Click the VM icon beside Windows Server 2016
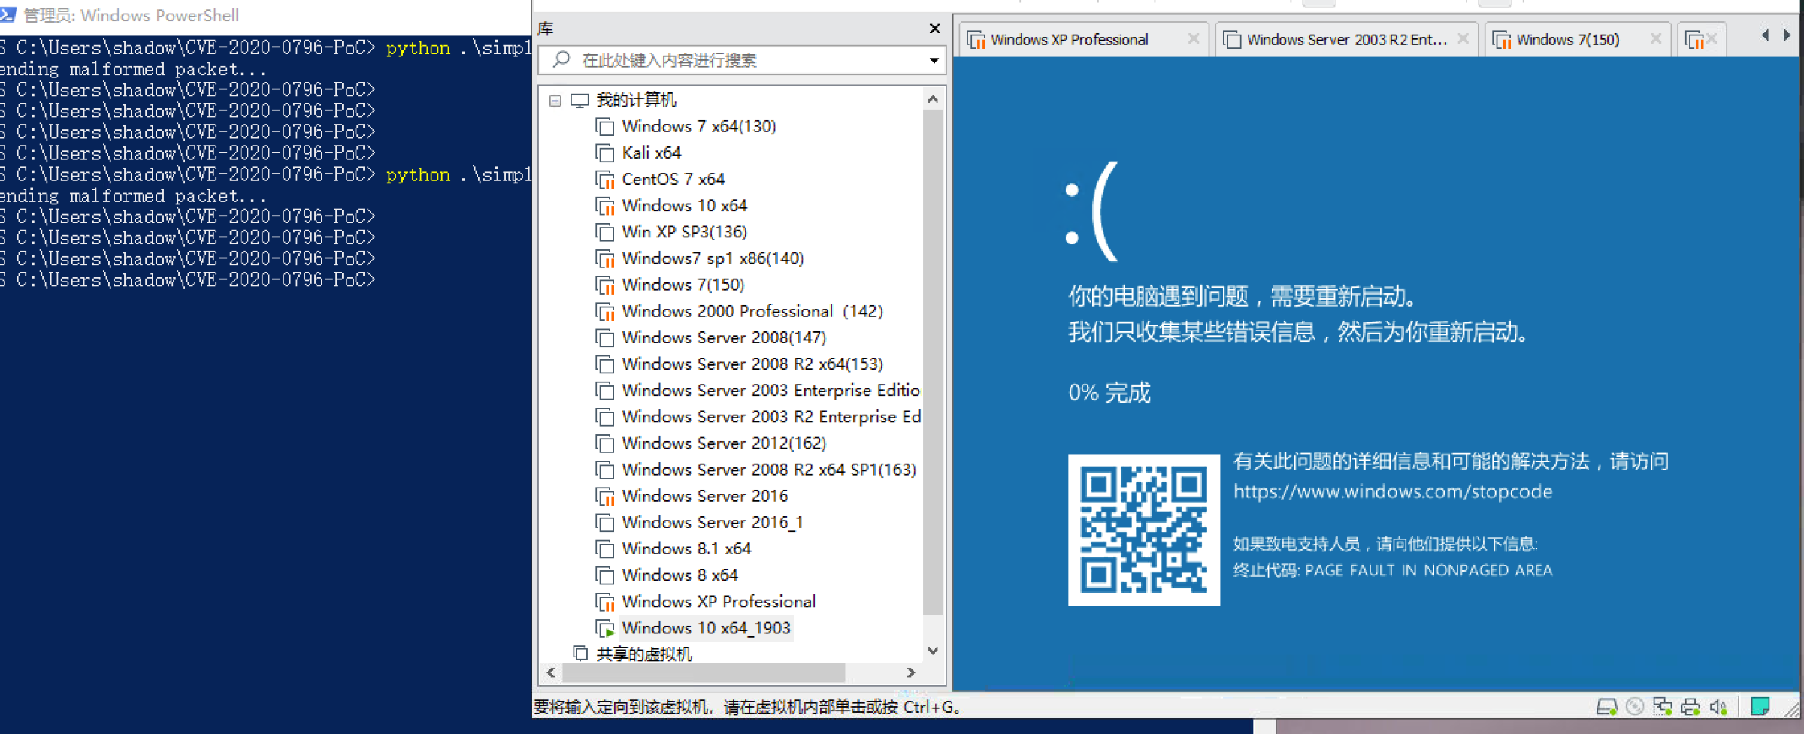The image size is (1804, 734). 605,497
